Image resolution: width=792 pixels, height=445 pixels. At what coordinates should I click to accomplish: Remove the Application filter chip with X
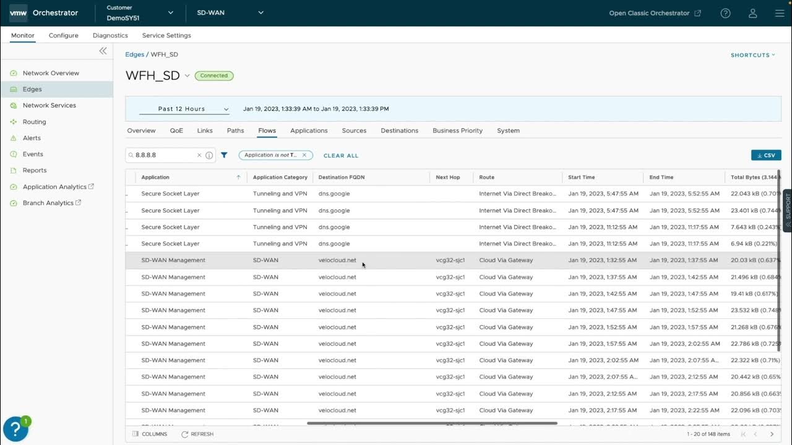pos(304,155)
